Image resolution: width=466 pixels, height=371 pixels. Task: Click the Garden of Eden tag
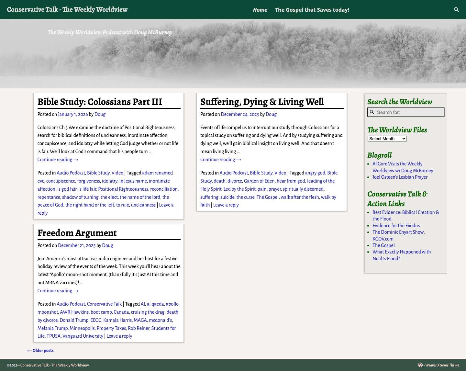[259, 181]
